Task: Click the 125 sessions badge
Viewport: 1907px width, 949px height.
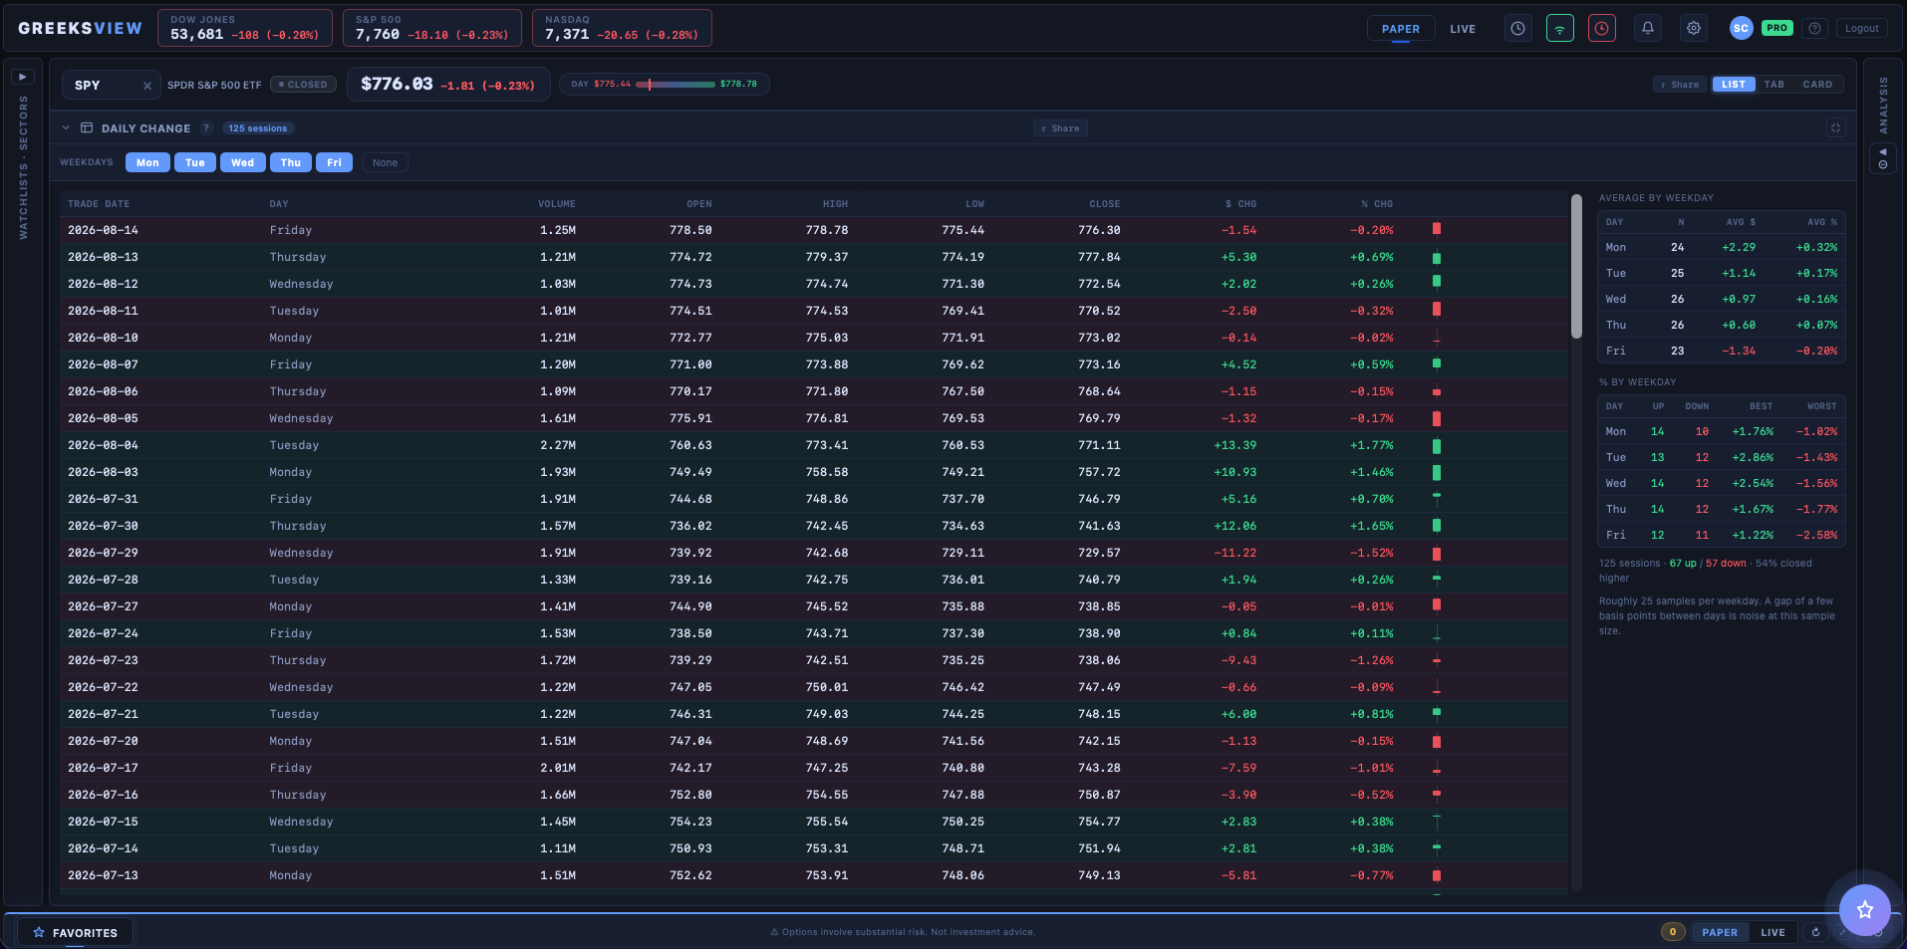Action: [x=258, y=128]
